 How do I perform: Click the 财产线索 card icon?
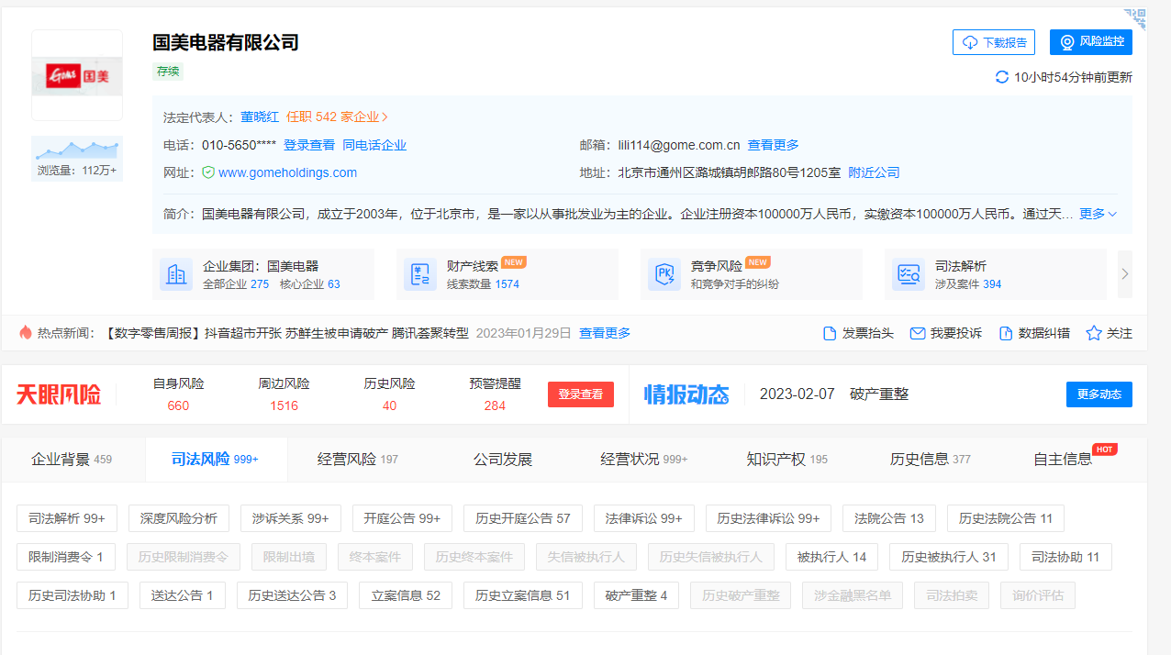click(420, 274)
